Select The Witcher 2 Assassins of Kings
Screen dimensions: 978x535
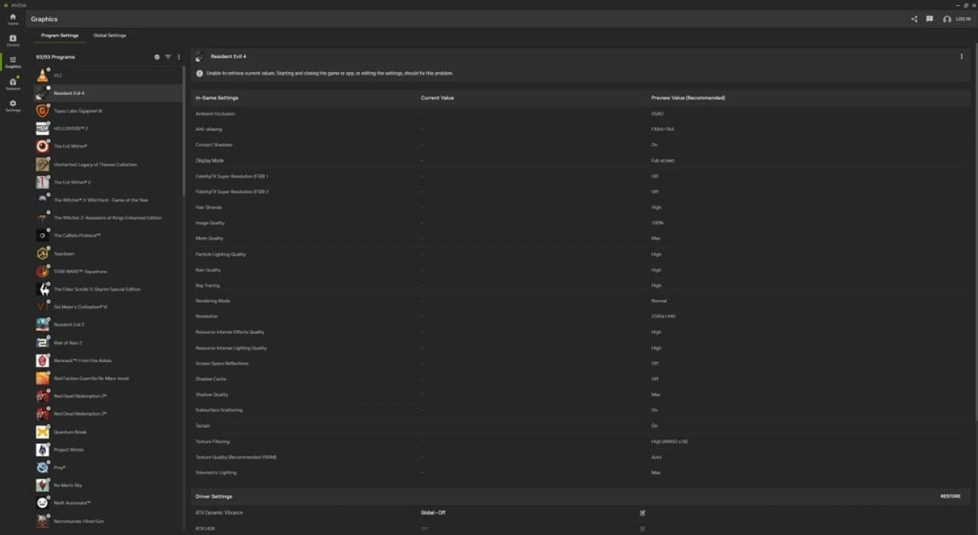click(x=108, y=218)
